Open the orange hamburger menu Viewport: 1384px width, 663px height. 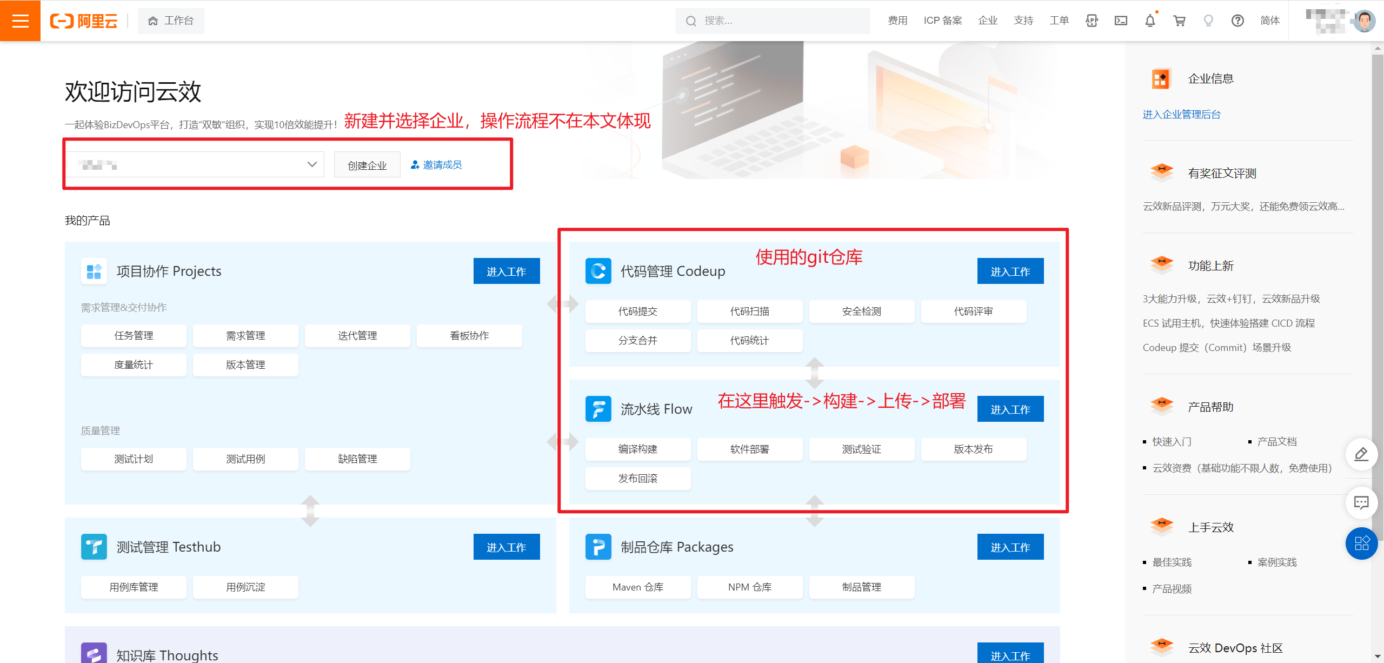(x=20, y=21)
